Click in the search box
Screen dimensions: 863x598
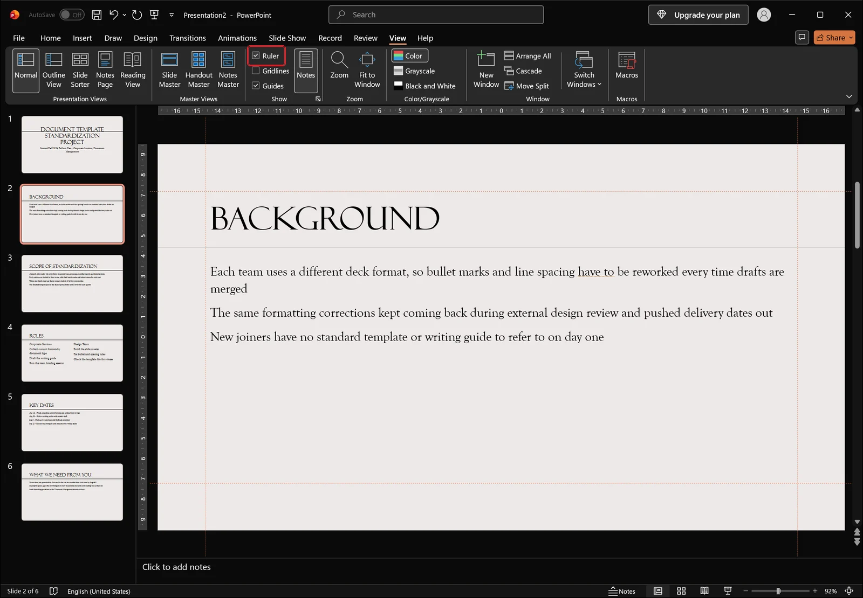pyautogui.click(x=436, y=15)
